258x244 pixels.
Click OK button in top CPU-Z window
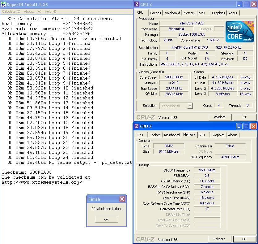245,117
